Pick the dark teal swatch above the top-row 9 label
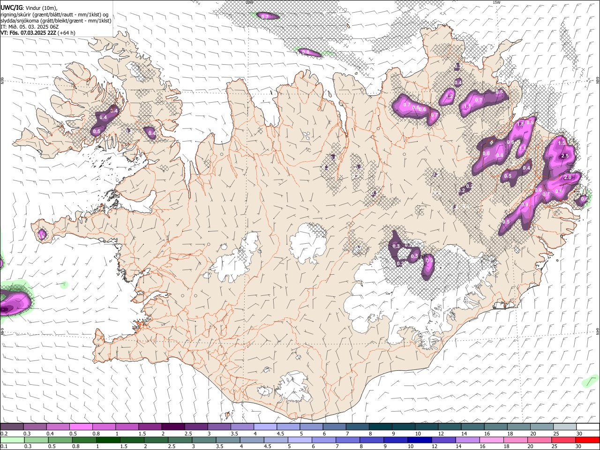The image size is (600, 450). click(x=380, y=427)
